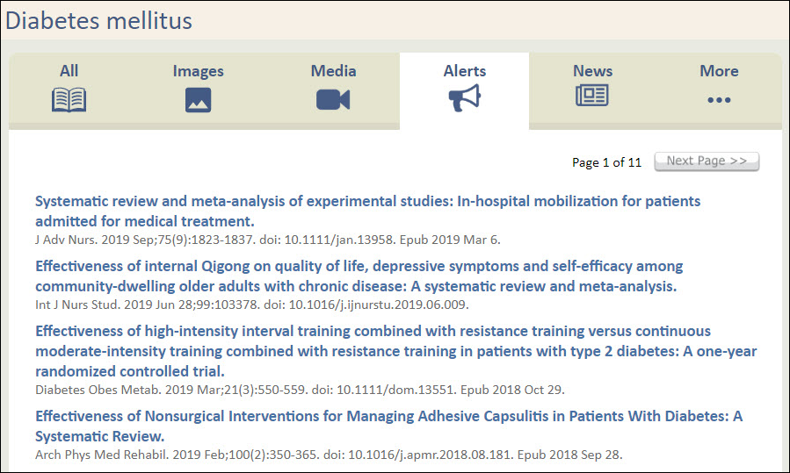Switch to the All tab label
The height and width of the screenshot is (473, 790).
coord(69,71)
